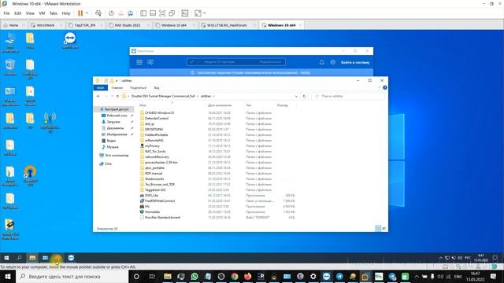This screenshot has width=504, height=283.
Task: Click the guest taskbar TeamViewer icon
Action: click(71, 258)
